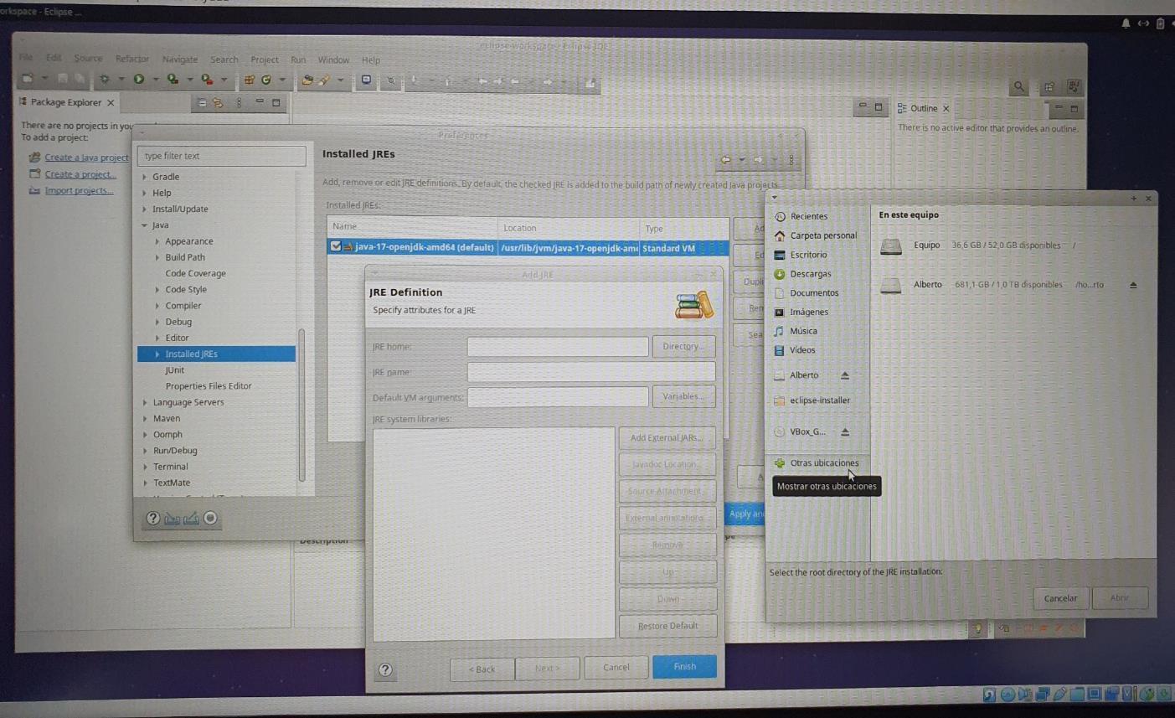The height and width of the screenshot is (718, 1175).
Task: Click the help icon in Add JRE dialog
Action: (385, 669)
